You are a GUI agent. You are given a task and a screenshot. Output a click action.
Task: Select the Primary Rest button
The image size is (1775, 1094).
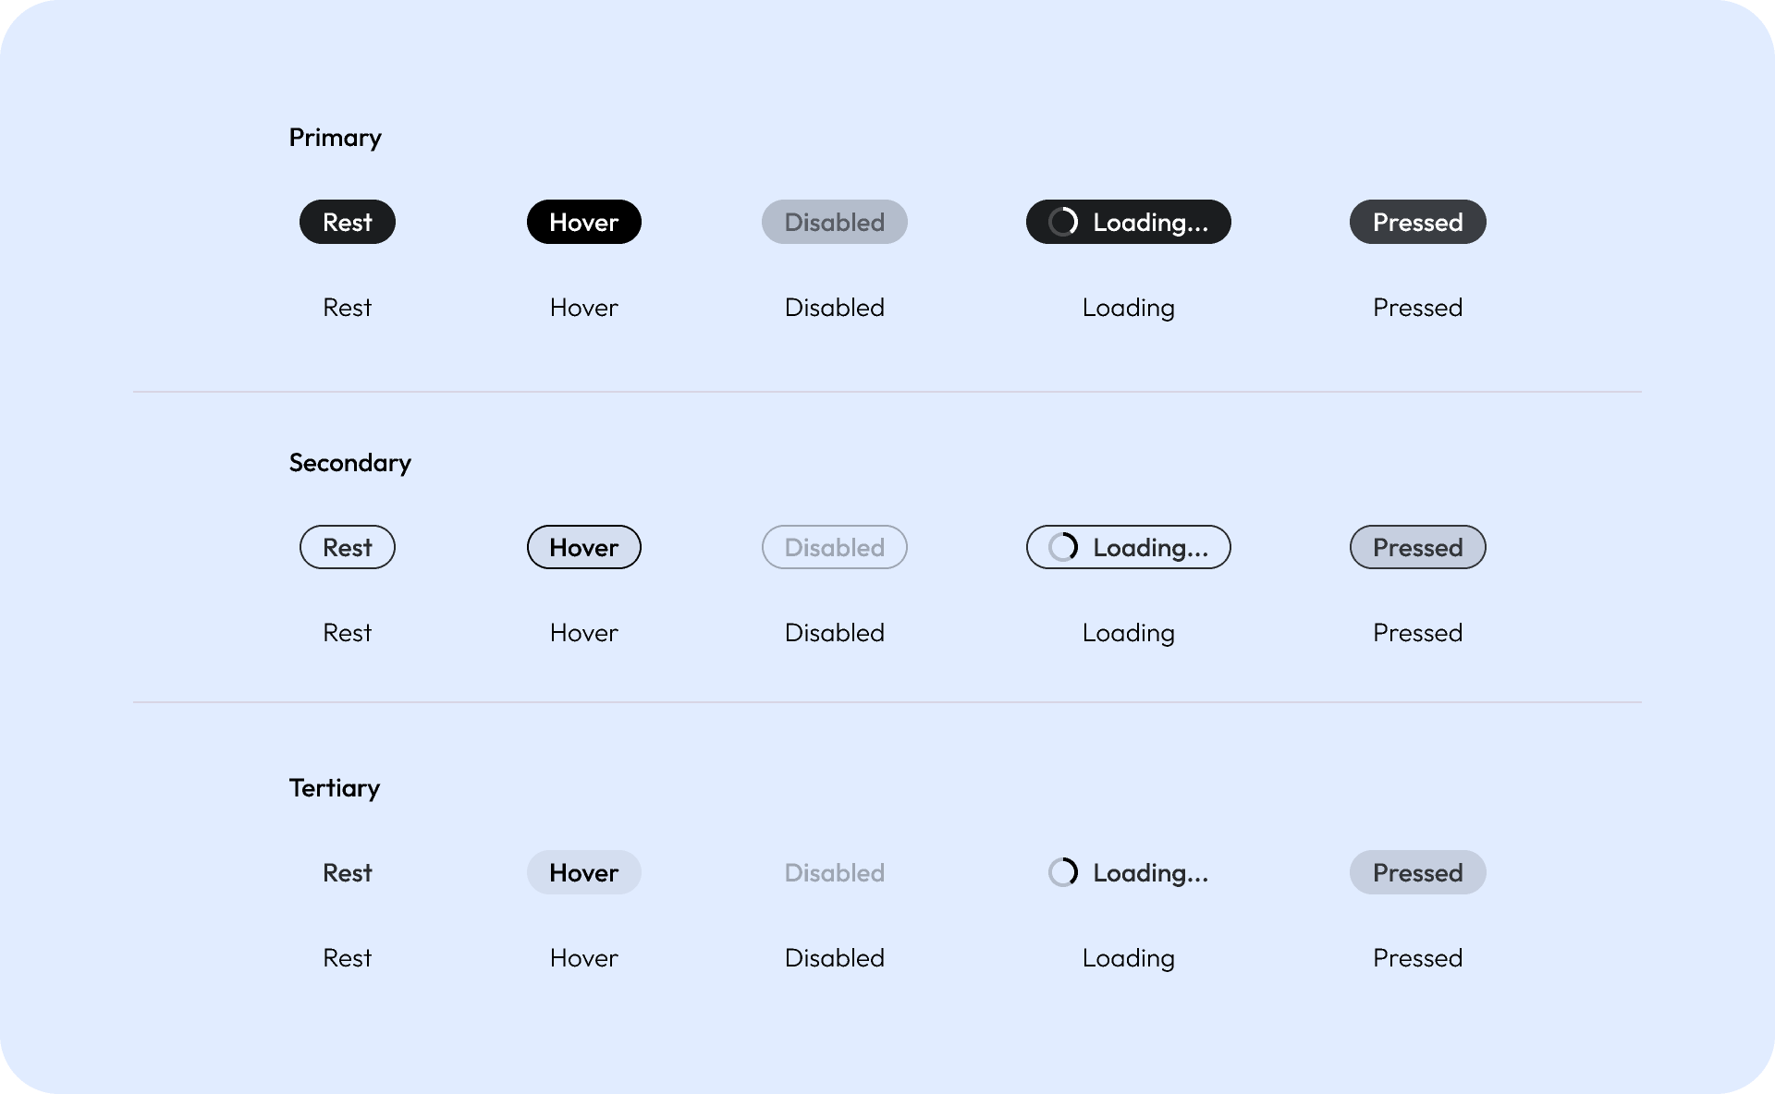347,222
